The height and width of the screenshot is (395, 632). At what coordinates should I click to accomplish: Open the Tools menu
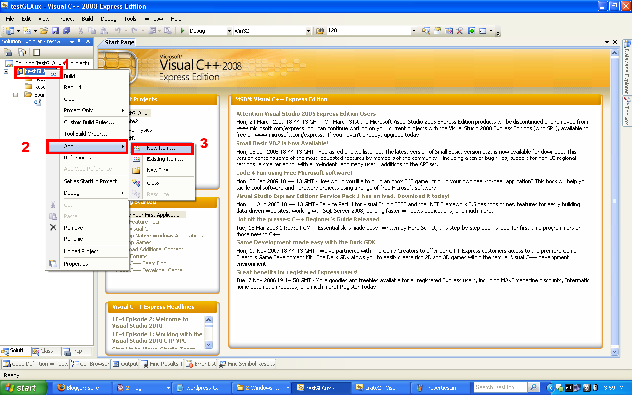[x=130, y=19]
